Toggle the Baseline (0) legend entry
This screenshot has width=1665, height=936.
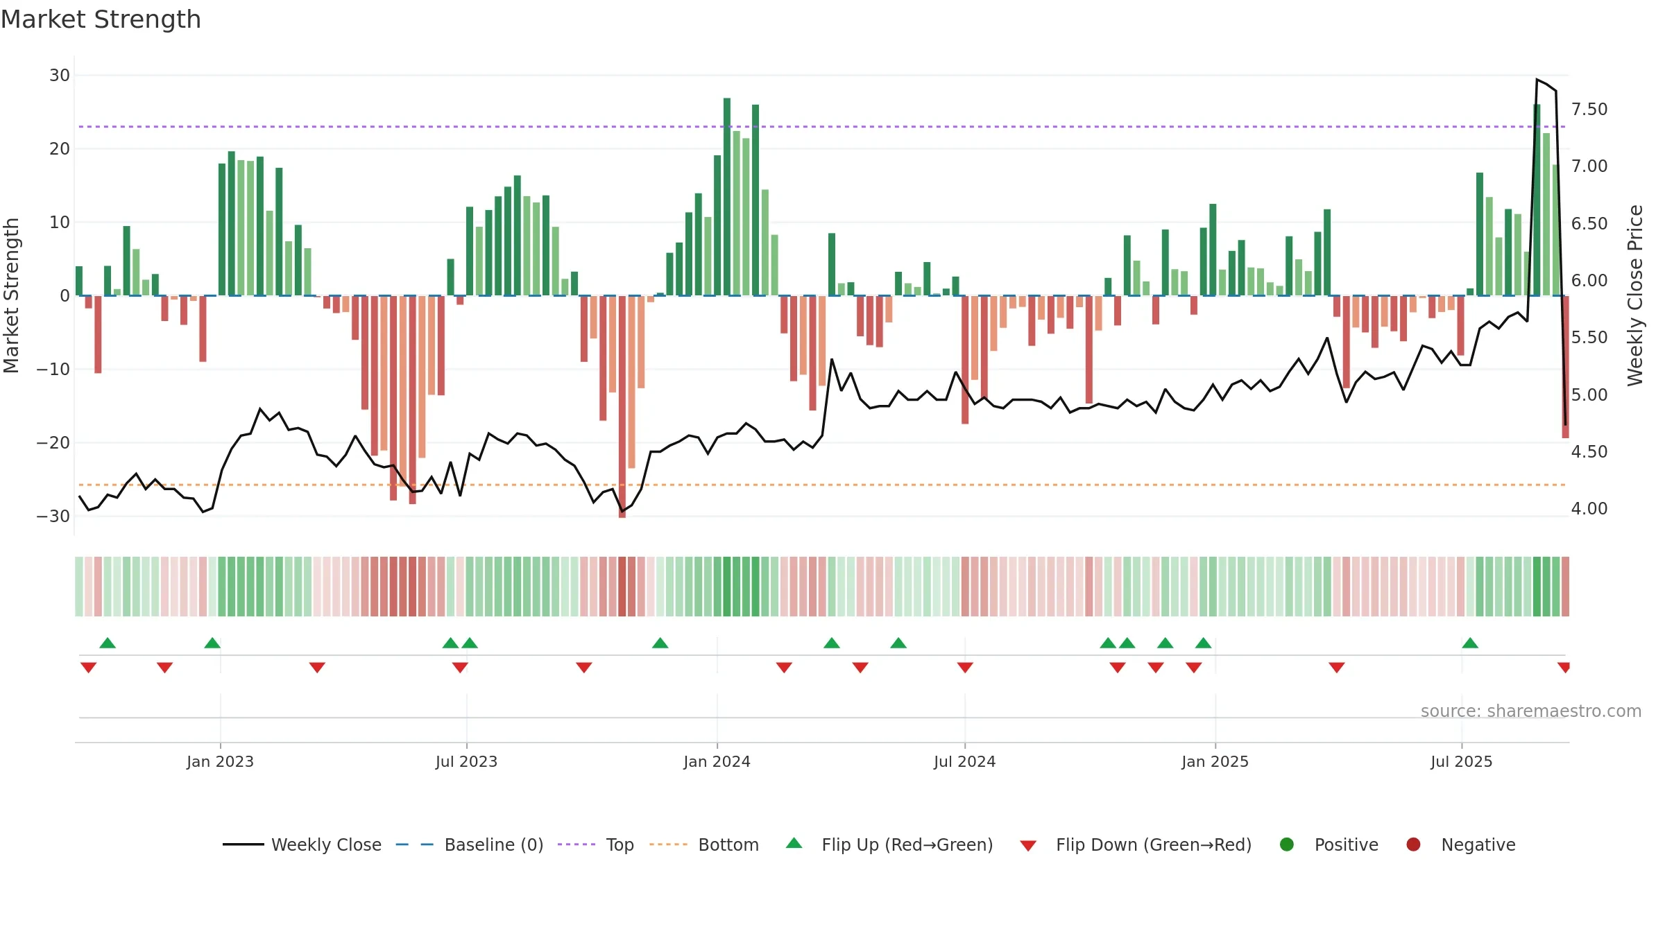coord(469,844)
